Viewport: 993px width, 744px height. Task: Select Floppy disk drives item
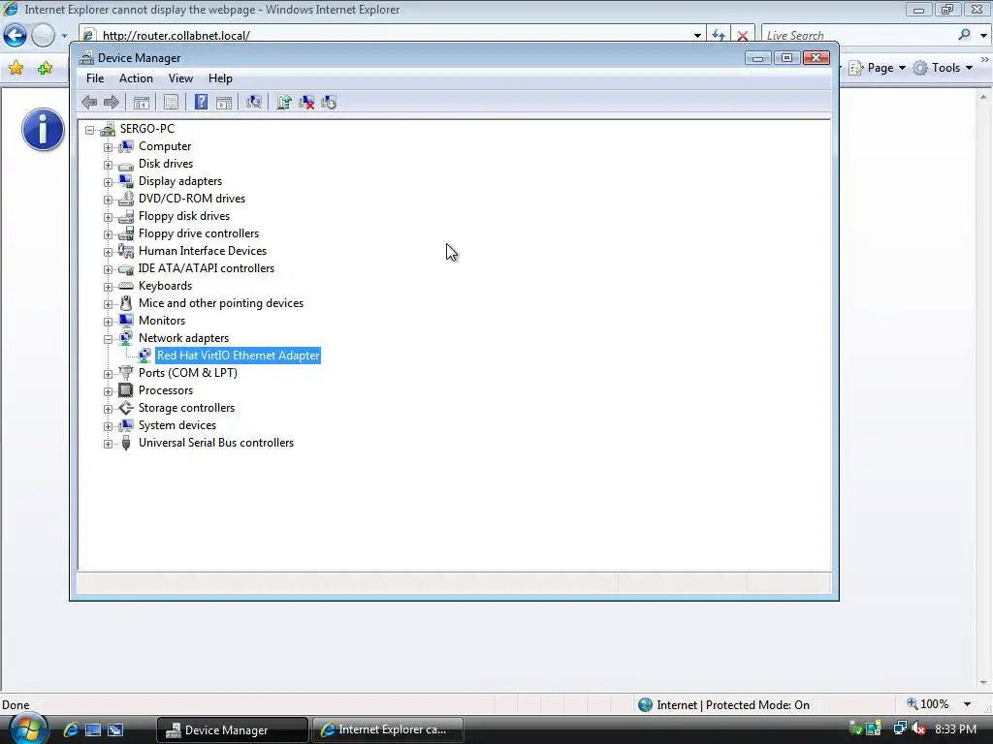click(184, 216)
